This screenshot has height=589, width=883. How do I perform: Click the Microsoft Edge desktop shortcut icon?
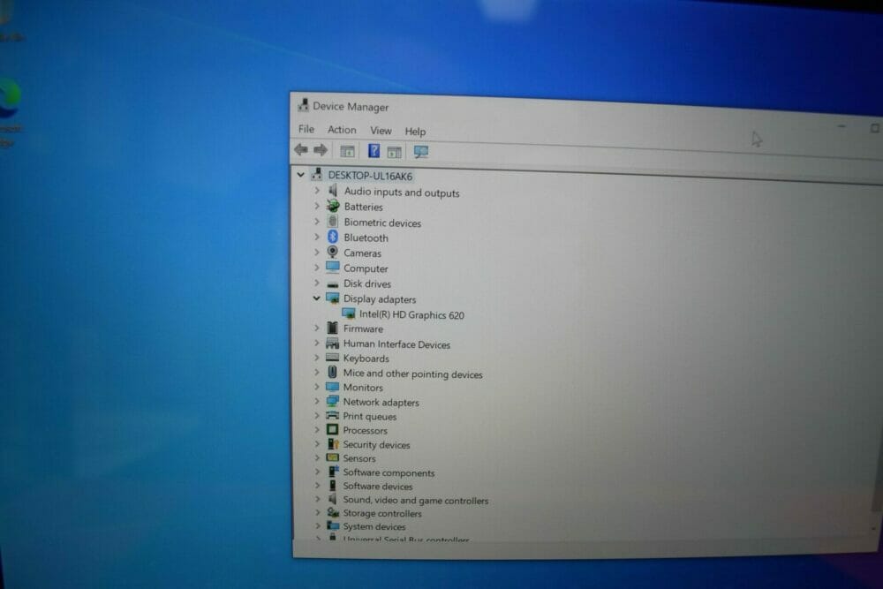pos(9,99)
